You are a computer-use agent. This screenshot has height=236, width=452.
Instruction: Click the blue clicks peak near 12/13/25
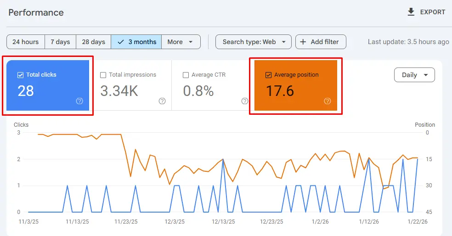click(223, 159)
